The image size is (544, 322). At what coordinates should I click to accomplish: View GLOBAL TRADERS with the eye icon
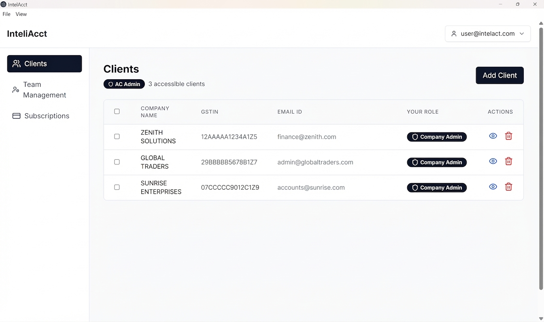pos(493,161)
